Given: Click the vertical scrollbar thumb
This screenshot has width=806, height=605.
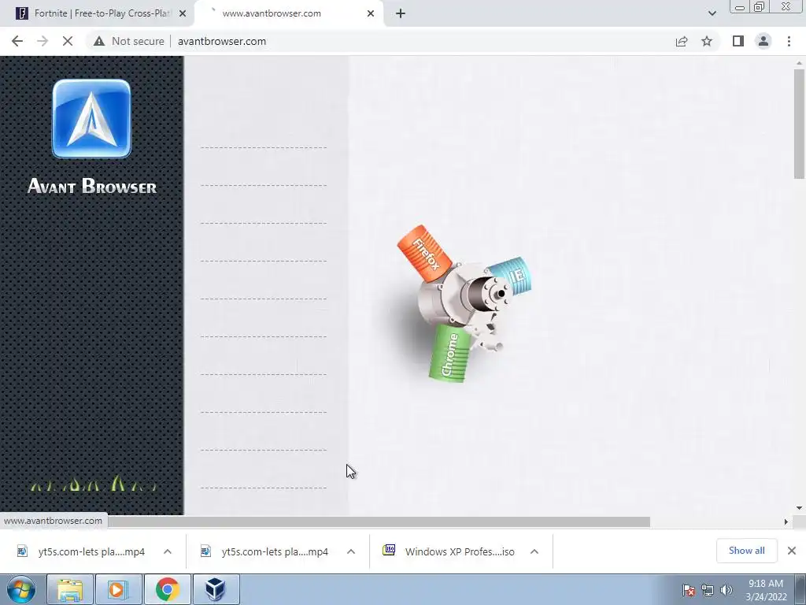Looking at the screenshot, I should tap(799, 124).
